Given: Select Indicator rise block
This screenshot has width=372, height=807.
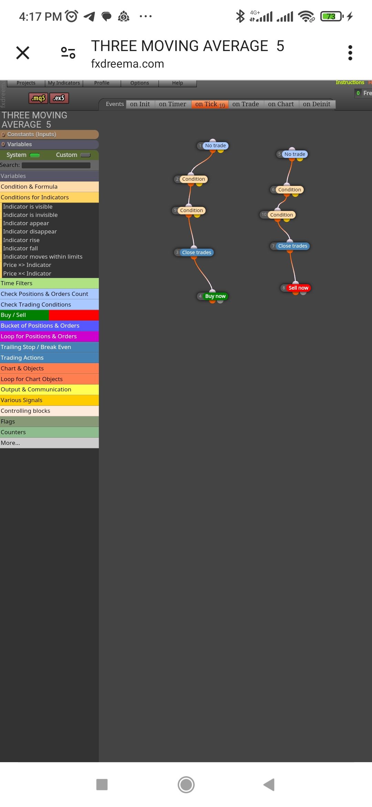Looking at the screenshot, I should (x=21, y=240).
